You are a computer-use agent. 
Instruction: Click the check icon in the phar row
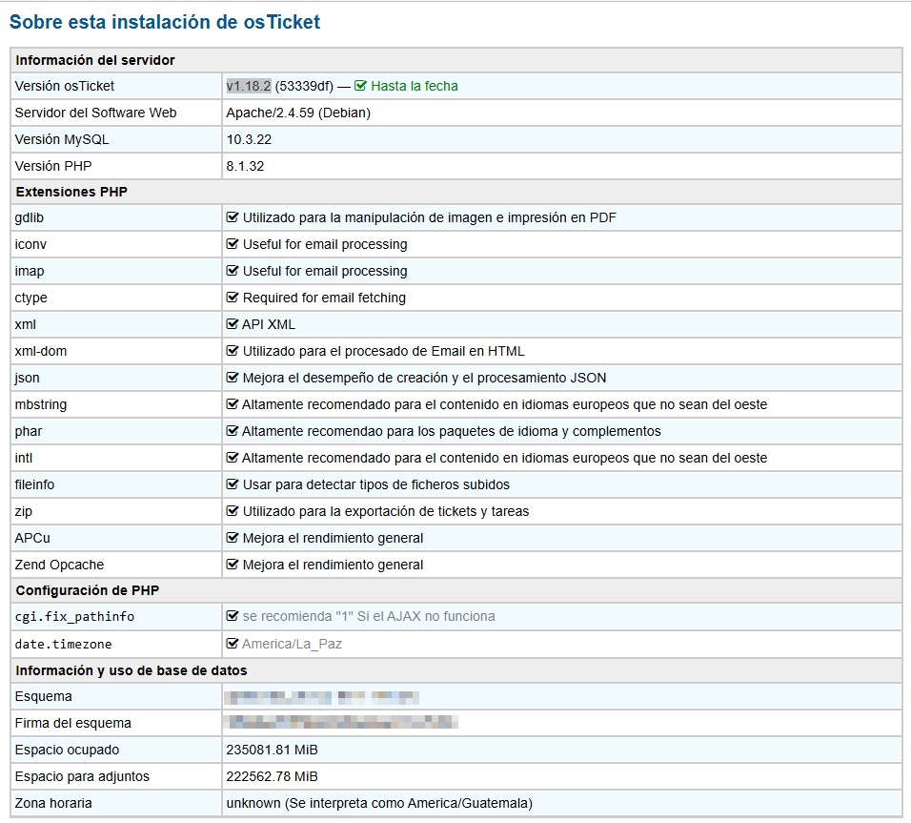pos(233,431)
